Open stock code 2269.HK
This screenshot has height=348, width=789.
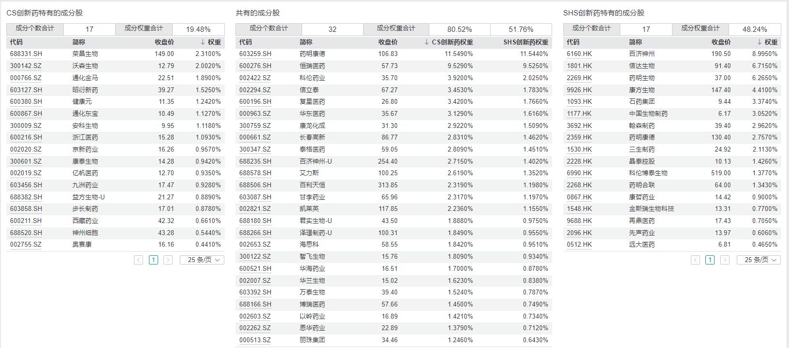pos(579,78)
